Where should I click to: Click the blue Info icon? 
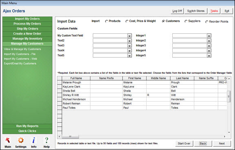[34, 140]
